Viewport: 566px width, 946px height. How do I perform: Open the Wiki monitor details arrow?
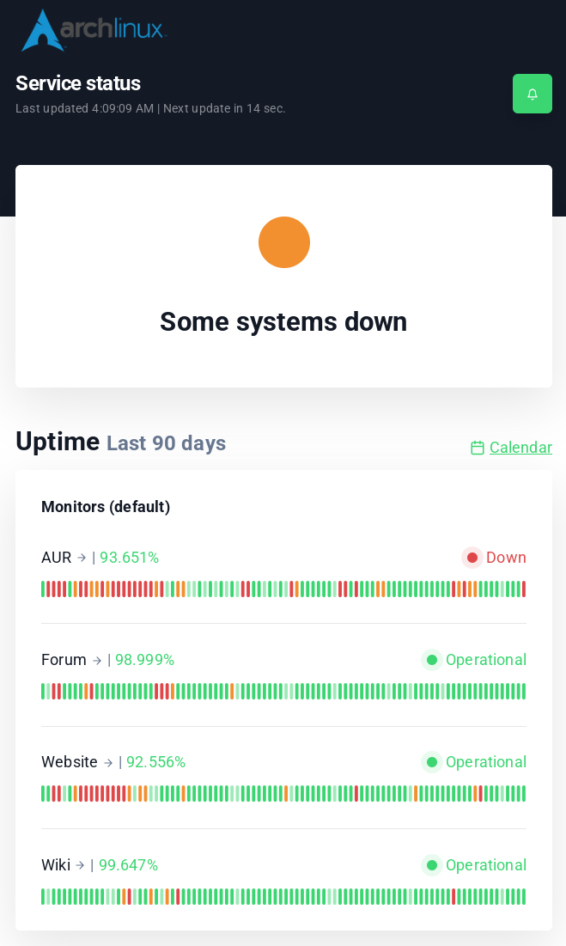[80, 865]
